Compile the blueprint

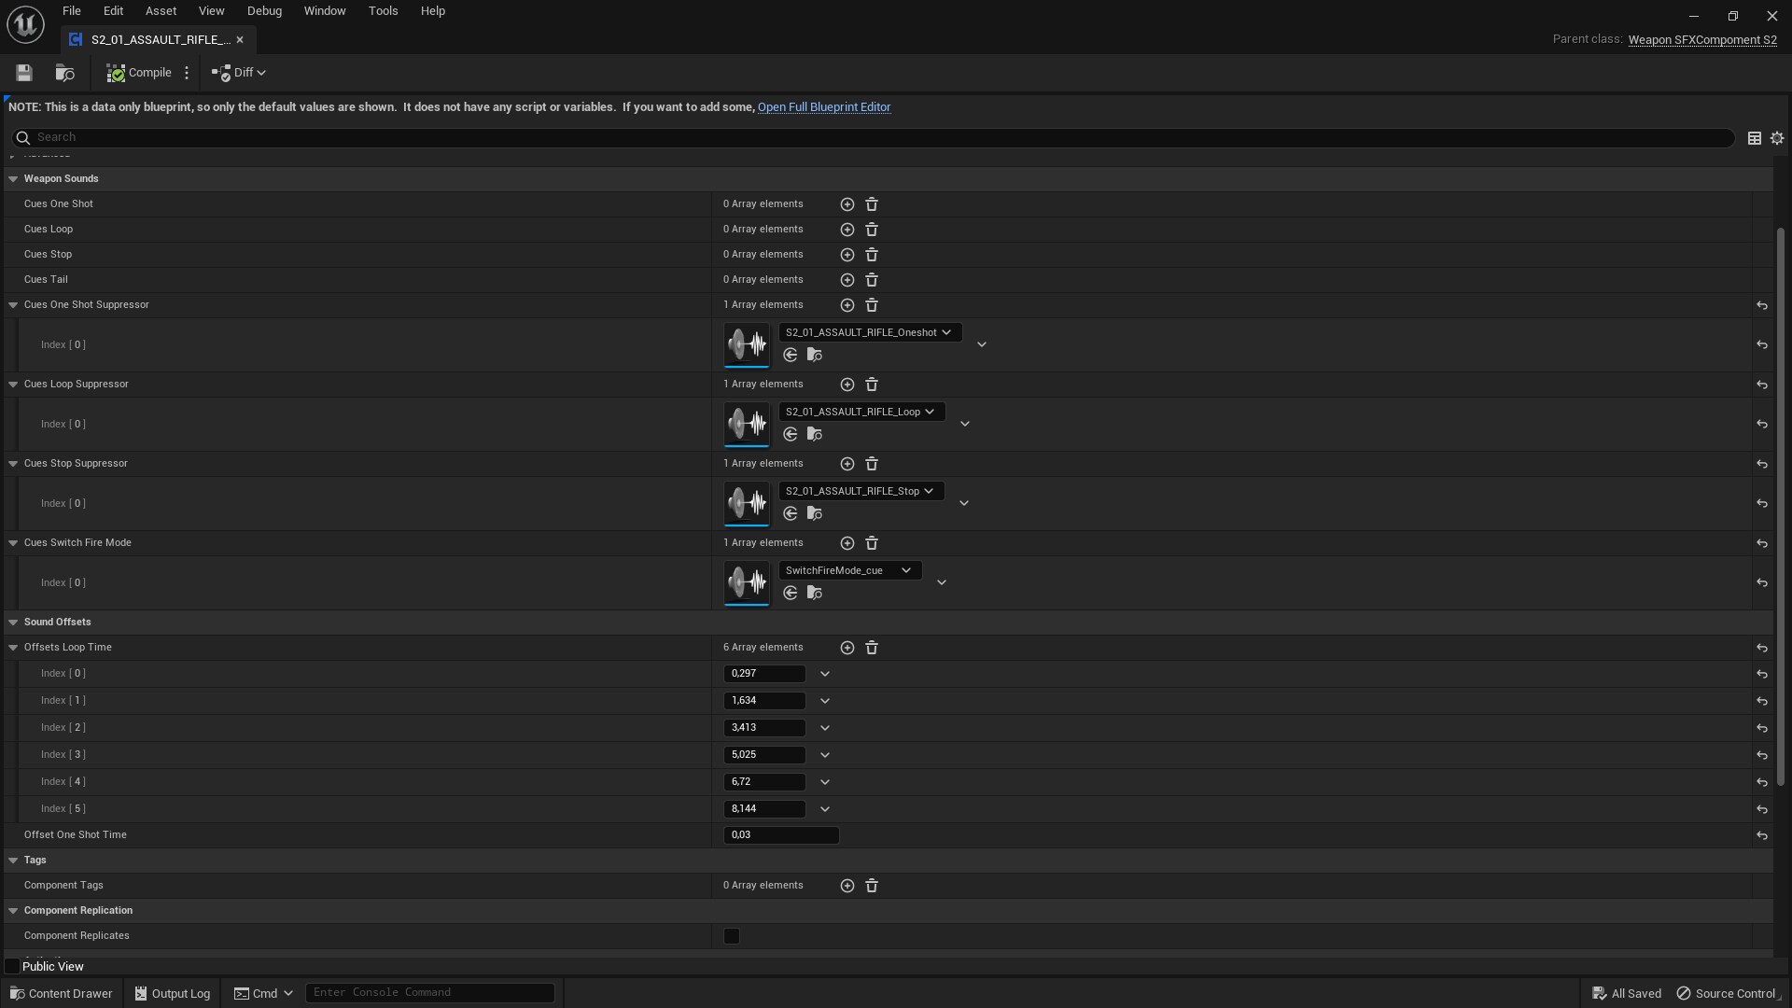pos(138,72)
